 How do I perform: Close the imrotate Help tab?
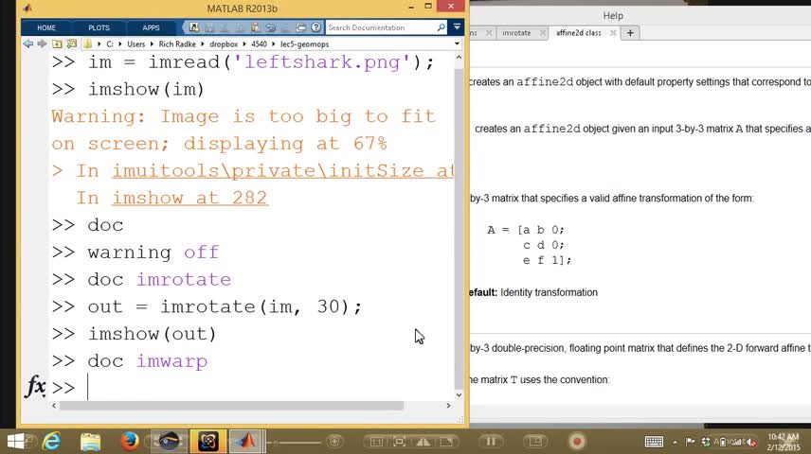pyautogui.click(x=542, y=32)
